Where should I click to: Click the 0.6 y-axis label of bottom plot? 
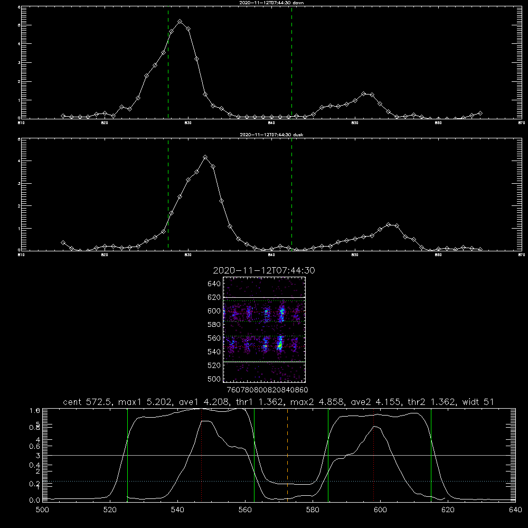[x=35, y=447]
